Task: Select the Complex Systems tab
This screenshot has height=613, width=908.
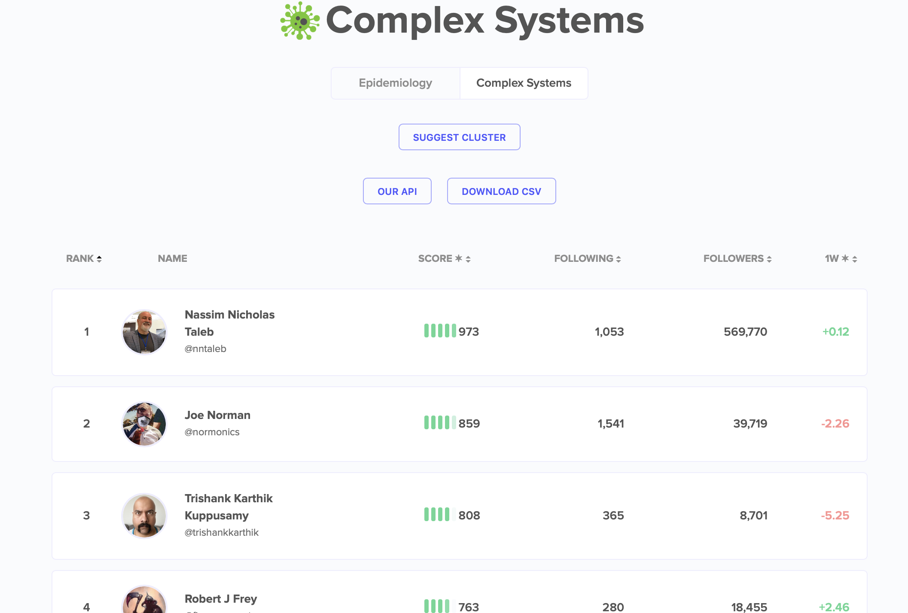Action: 524,83
